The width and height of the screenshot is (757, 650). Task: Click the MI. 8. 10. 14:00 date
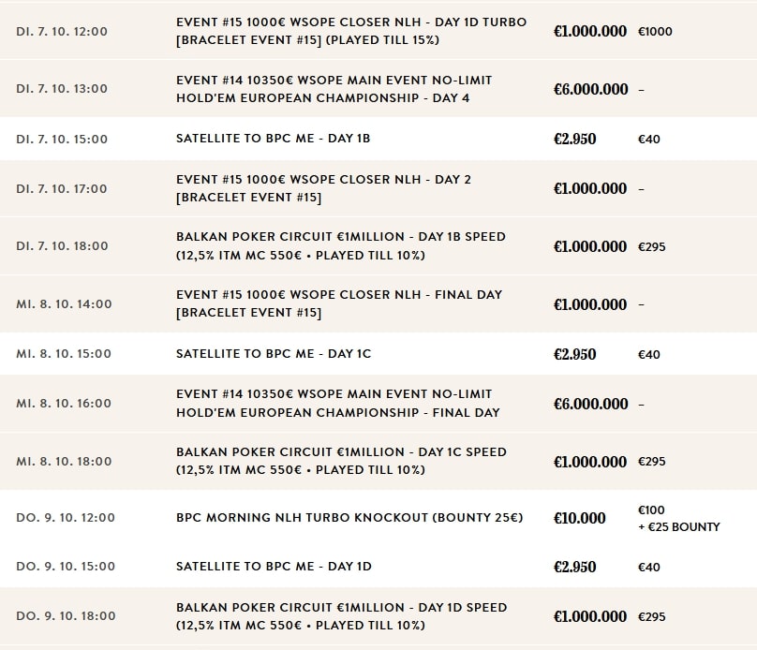pos(64,304)
